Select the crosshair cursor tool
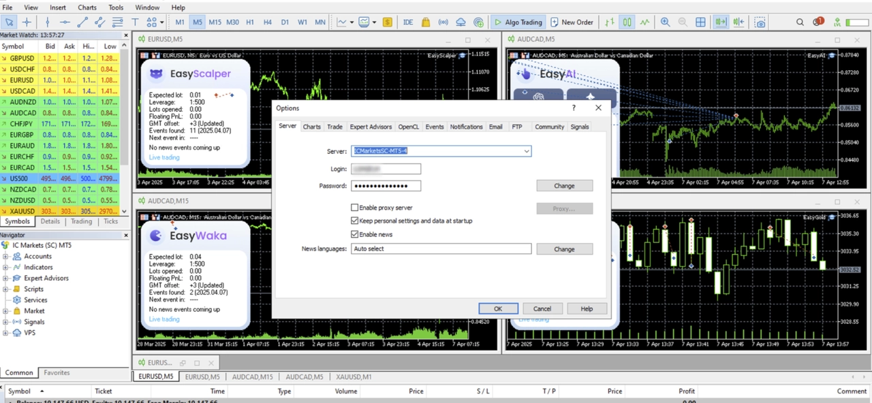872x403 pixels. pyautogui.click(x=27, y=22)
